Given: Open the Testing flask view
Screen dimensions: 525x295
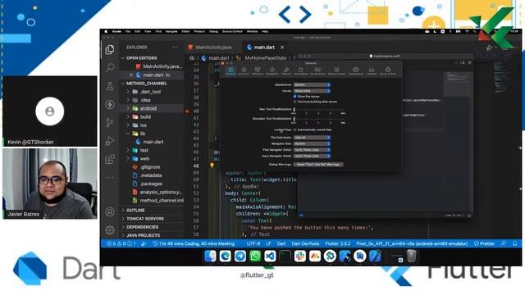Looking at the screenshot, I should [x=110, y=86].
